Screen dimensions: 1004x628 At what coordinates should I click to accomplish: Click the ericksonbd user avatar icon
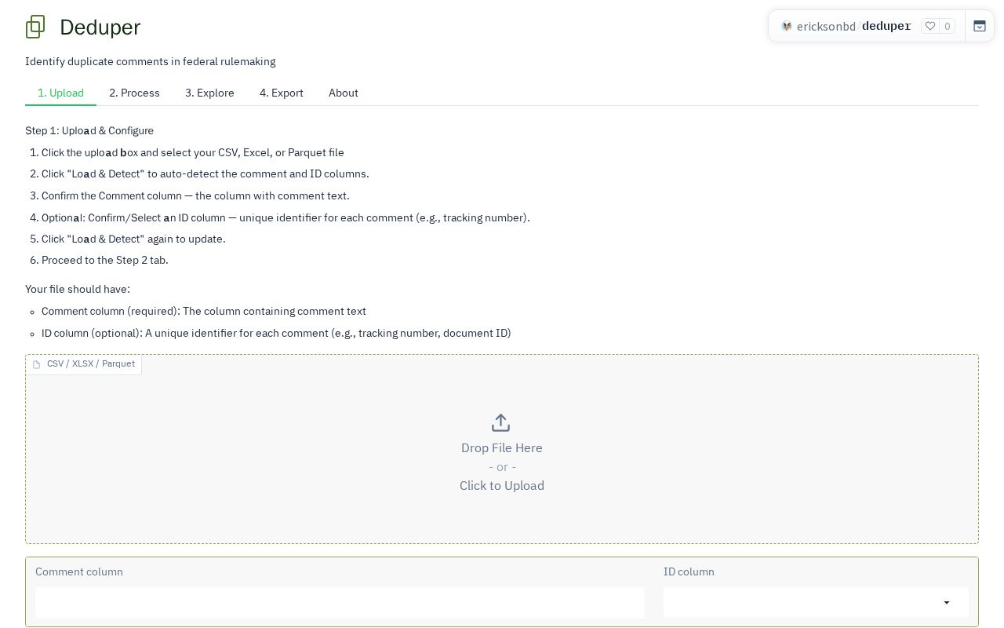coord(787,26)
